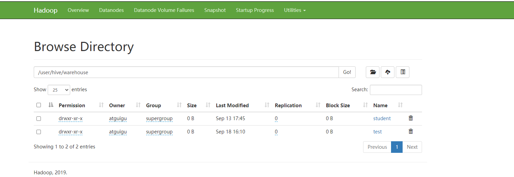Open the Startup Progress page
The width and height of the screenshot is (514, 177).
click(x=255, y=10)
